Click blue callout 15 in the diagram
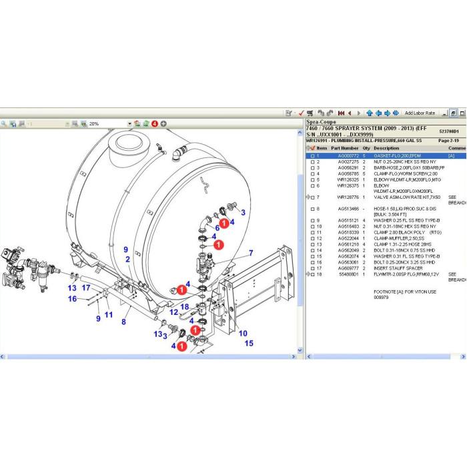This screenshot has width=467, height=467. pos(249,343)
